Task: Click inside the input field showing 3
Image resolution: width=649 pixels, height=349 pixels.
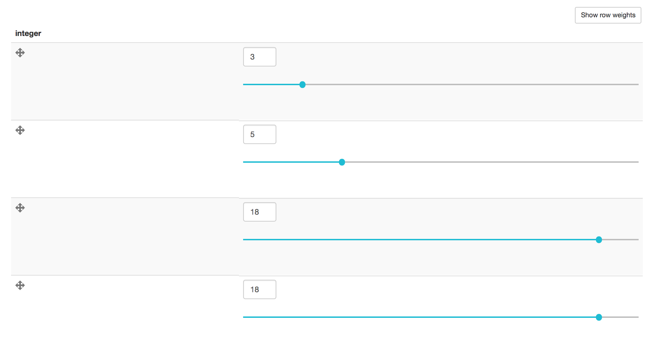Action: pos(259,56)
